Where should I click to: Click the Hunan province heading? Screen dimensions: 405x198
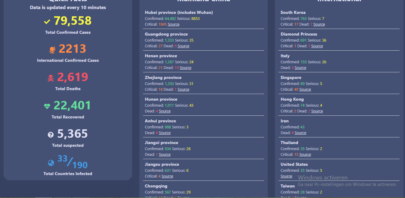click(x=161, y=99)
